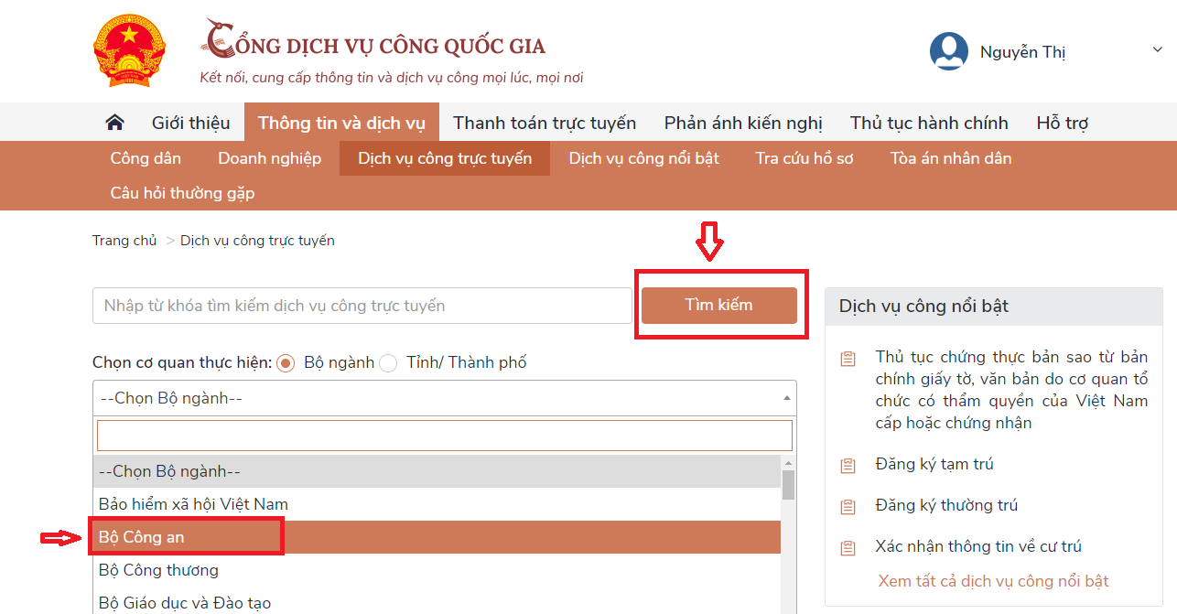Open Phản ánh kiến nghị menu
Screen dimensions: 1177x614
click(x=743, y=123)
